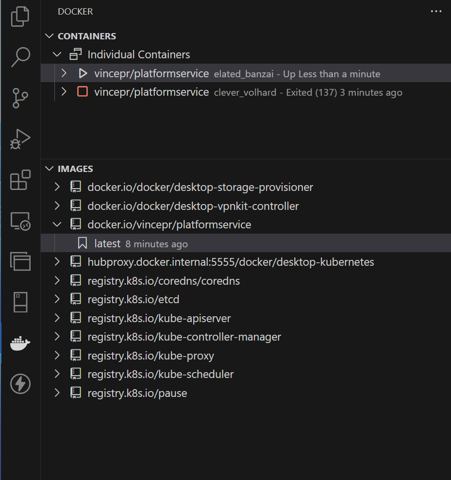
Task: Open the Source Control view
Action: pyautogui.click(x=20, y=98)
